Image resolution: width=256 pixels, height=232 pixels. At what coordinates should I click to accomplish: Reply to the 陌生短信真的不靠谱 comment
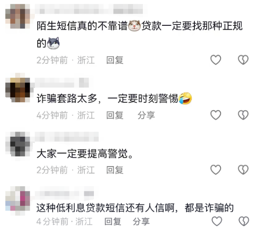[115, 60]
